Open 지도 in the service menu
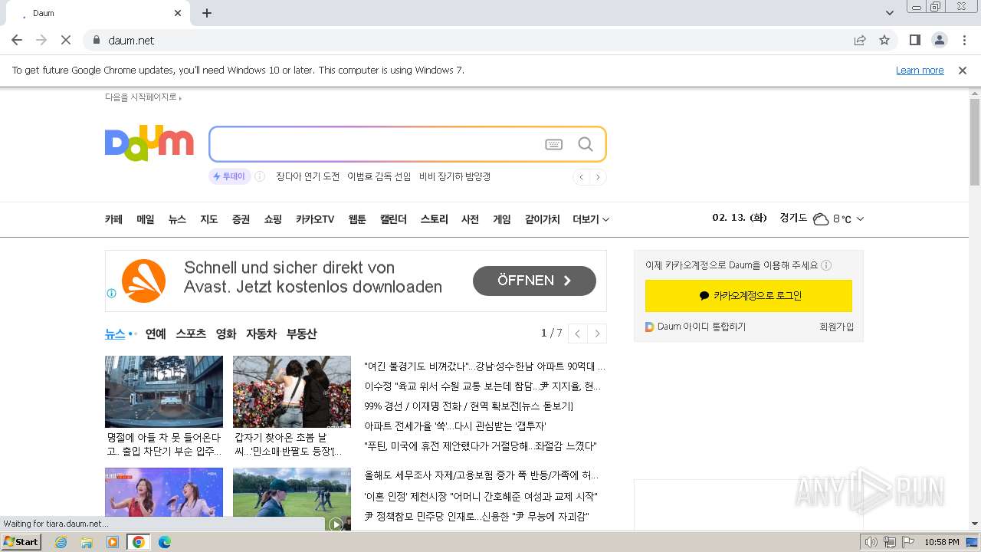The image size is (981, 552). (x=209, y=219)
